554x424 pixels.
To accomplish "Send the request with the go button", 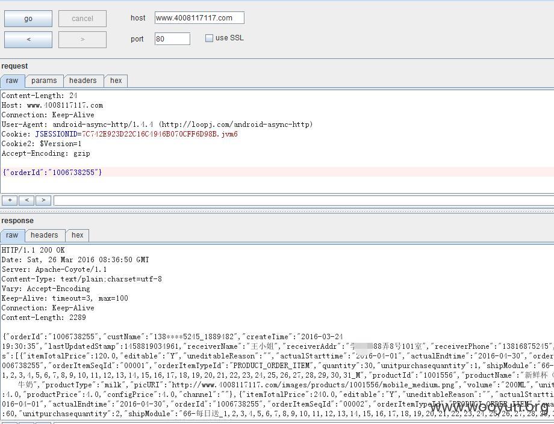I will click(x=28, y=19).
